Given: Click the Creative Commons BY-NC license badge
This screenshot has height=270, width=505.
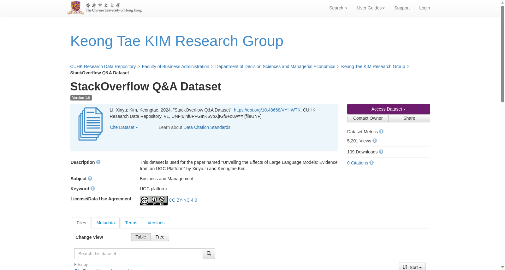Looking at the screenshot, I should tap(154, 200).
